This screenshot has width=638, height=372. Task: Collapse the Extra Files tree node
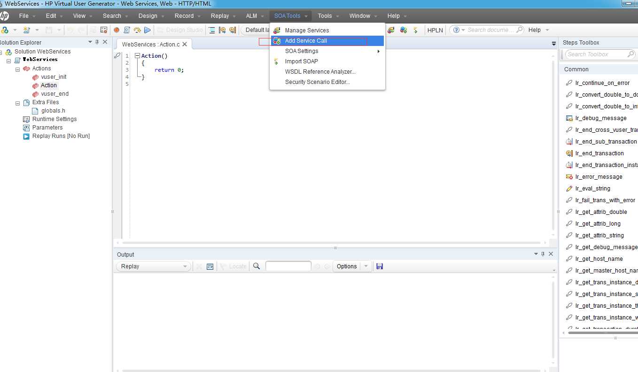(x=18, y=103)
